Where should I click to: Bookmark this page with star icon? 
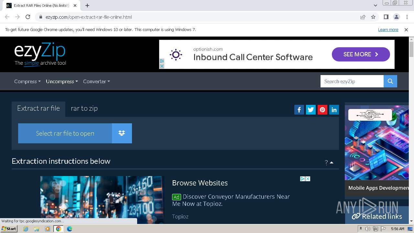click(373, 17)
